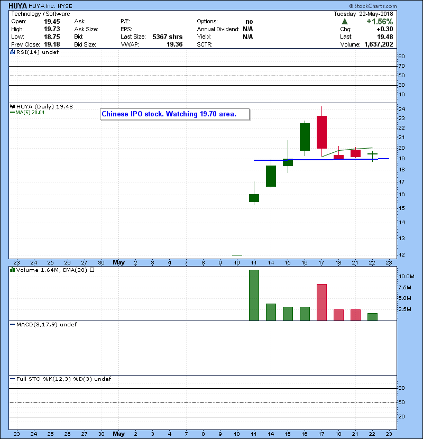
Task: Click the 'P/E:' label
Action: click(x=125, y=22)
